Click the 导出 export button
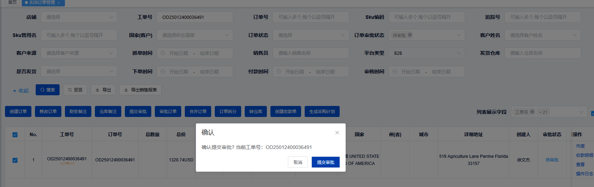 103,90
